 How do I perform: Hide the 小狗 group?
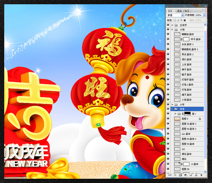(168, 29)
